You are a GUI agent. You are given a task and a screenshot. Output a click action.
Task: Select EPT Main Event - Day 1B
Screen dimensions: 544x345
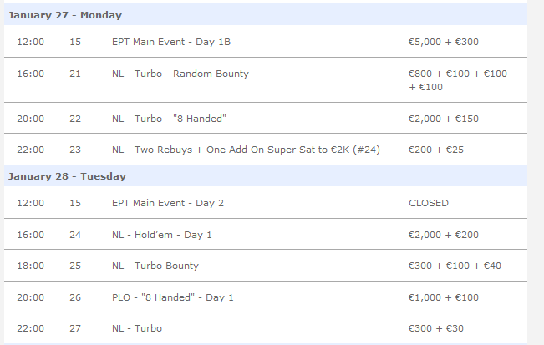pyautogui.click(x=168, y=42)
